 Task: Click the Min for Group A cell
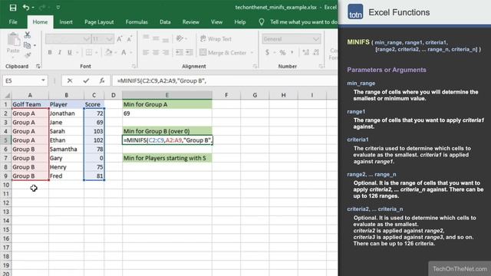coord(167,104)
